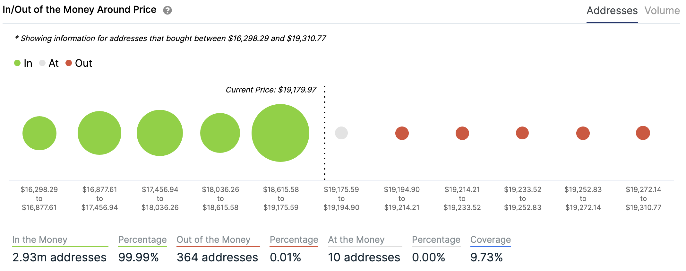Switch to the Volume tab
Viewport: 686px width, 271px height.
tap(662, 11)
